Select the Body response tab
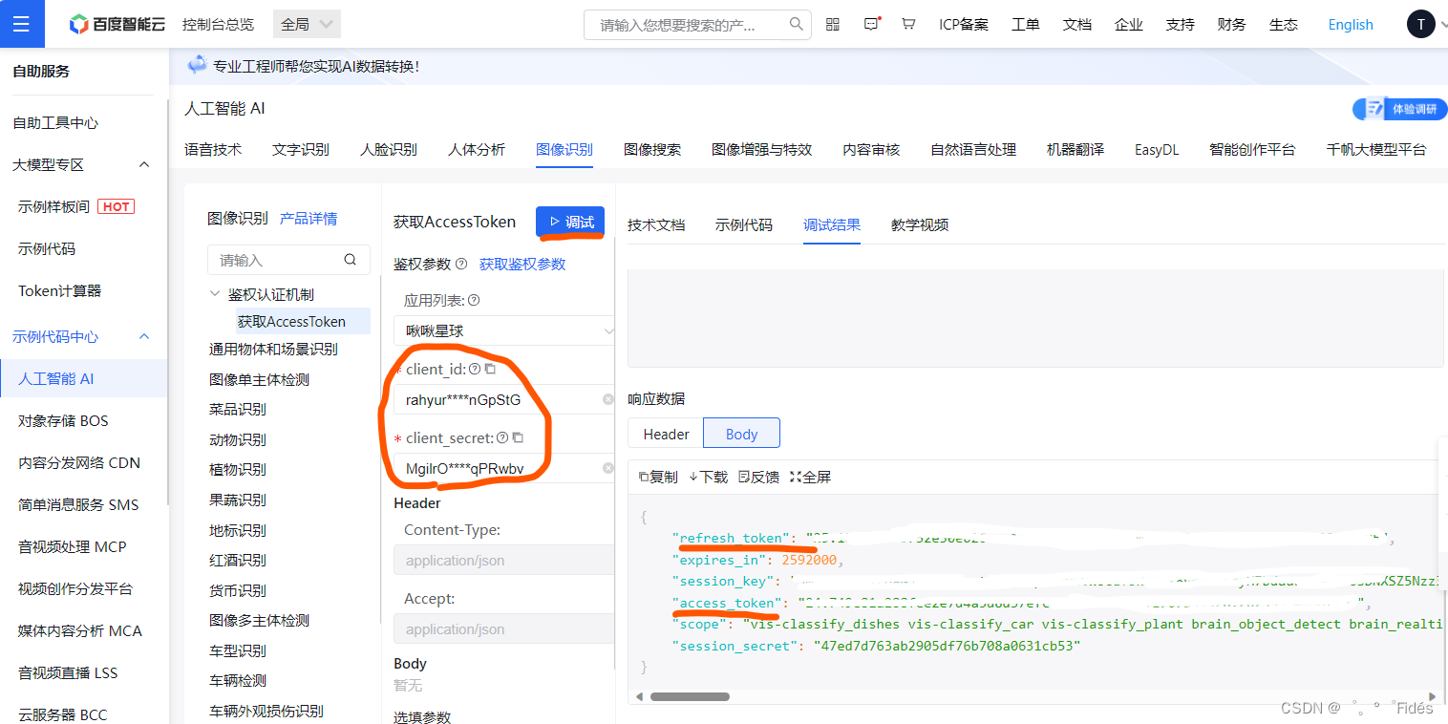The image size is (1448, 724). (x=741, y=434)
